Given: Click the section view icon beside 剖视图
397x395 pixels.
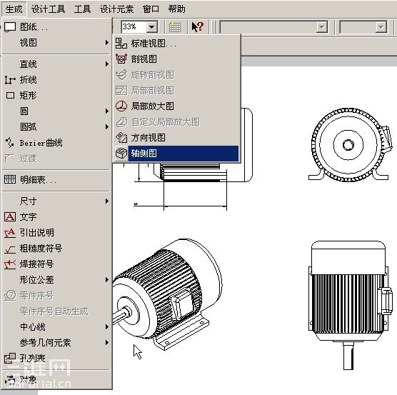Looking at the screenshot, I should point(121,59).
